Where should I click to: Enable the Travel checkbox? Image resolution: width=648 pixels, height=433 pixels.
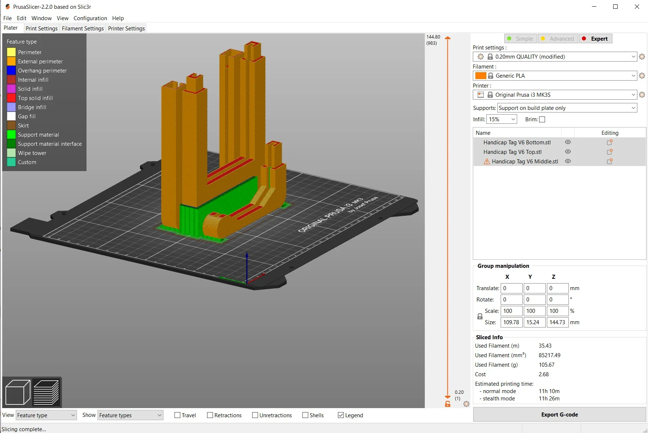click(177, 415)
